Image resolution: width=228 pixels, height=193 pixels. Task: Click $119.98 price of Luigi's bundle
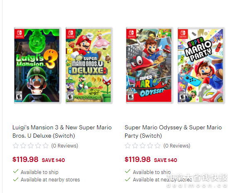(25, 160)
